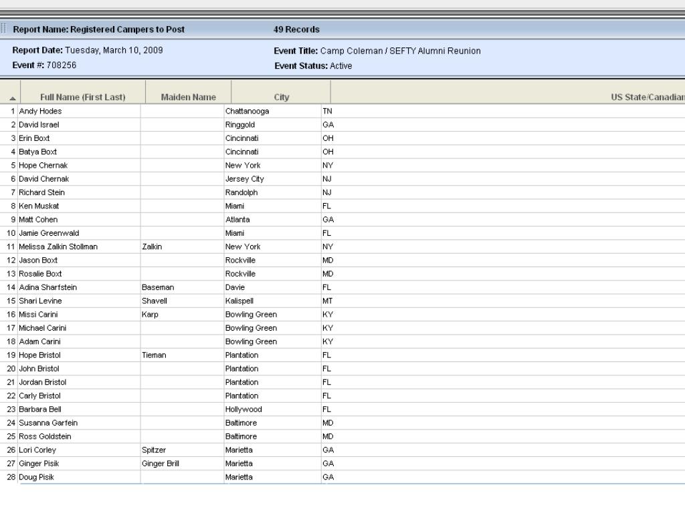Select Hope Bristol's name cell
Screen dimensions: 685x513
[39, 355]
